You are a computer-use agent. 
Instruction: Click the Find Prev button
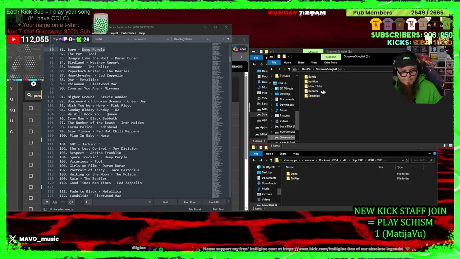(x=190, y=202)
